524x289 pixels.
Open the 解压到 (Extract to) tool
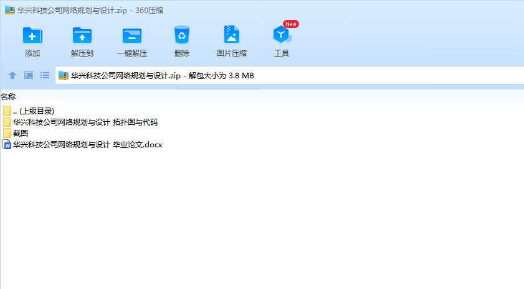coord(82,35)
